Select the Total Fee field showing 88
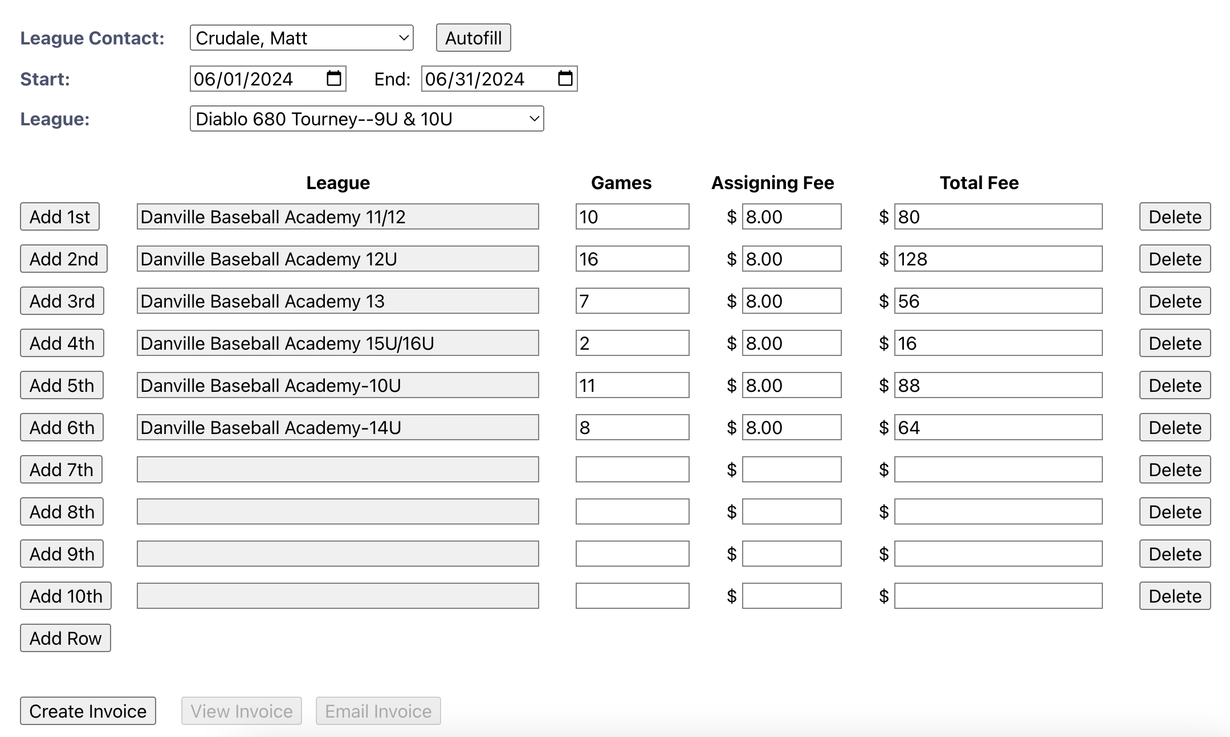The height and width of the screenshot is (737, 1230). click(x=998, y=385)
